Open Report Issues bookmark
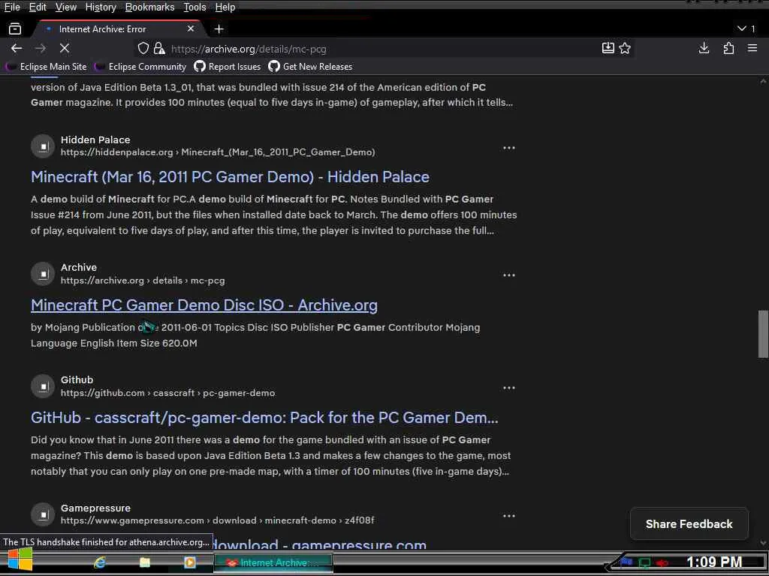This screenshot has width=769, height=576. (228, 67)
